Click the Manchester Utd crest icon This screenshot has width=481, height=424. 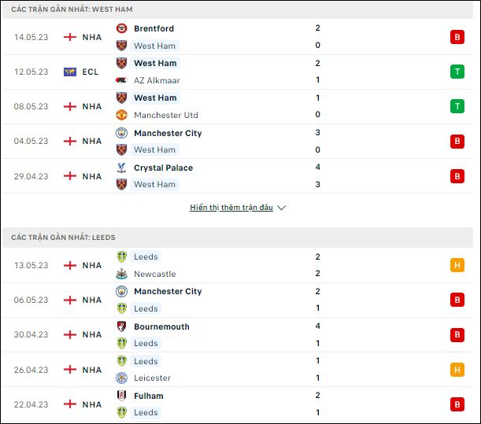point(121,115)
